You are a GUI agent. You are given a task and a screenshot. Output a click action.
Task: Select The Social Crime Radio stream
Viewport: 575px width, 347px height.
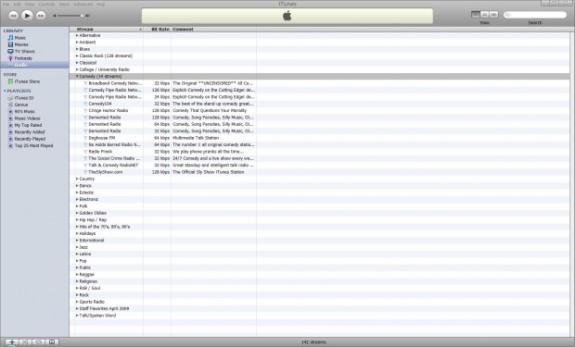coord(114,158)
